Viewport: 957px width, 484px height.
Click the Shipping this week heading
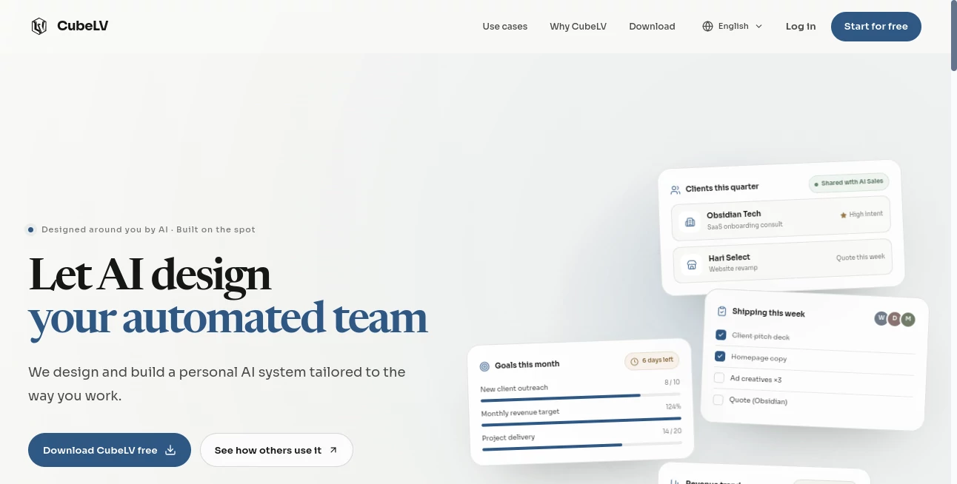(769, 312)
